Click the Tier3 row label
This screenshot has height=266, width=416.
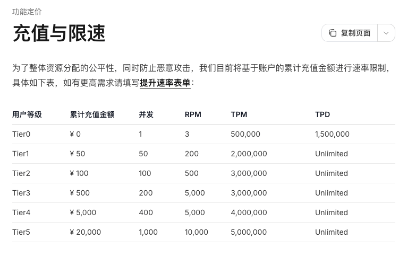coord(21,193)
